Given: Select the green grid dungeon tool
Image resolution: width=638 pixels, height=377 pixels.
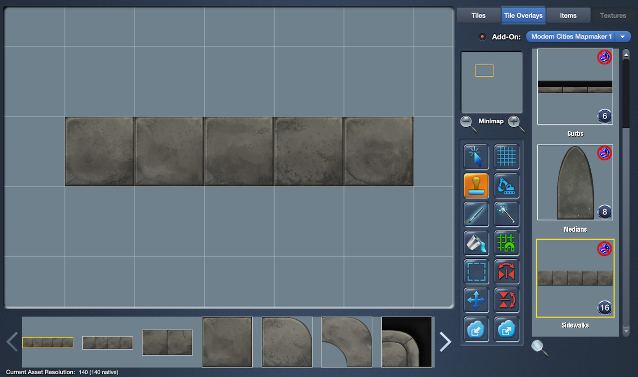Looking at the screenshot, I should [x=506, y=243].
